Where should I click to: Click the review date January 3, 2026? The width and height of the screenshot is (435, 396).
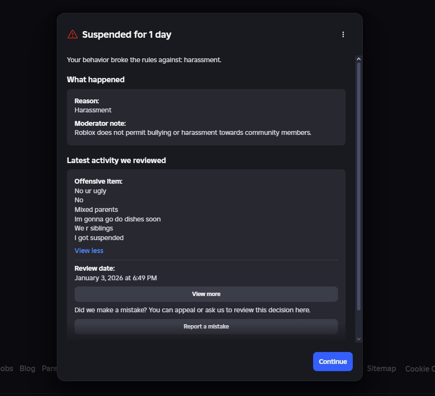click(x=116, y=278)
